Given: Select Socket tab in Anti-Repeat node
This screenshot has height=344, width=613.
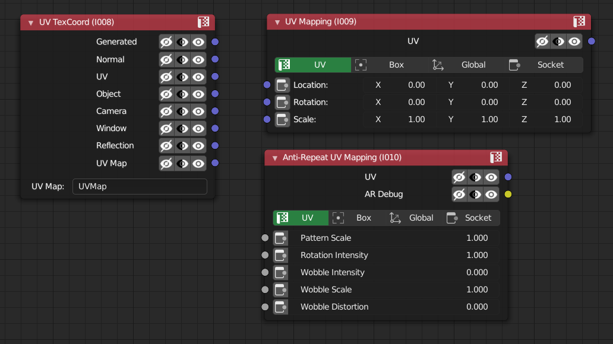Looking at the screenshot, I should click(472, 218).
